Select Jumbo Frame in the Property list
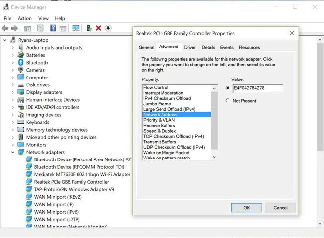This screenshot has height=238, width=324. (x=176, y=104)
